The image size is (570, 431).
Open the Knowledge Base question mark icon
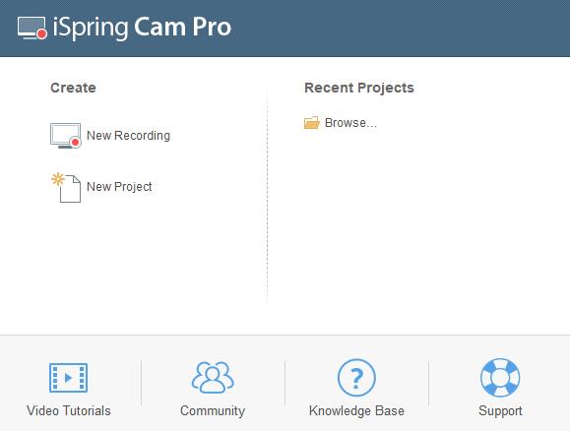[x=356, y=378]
